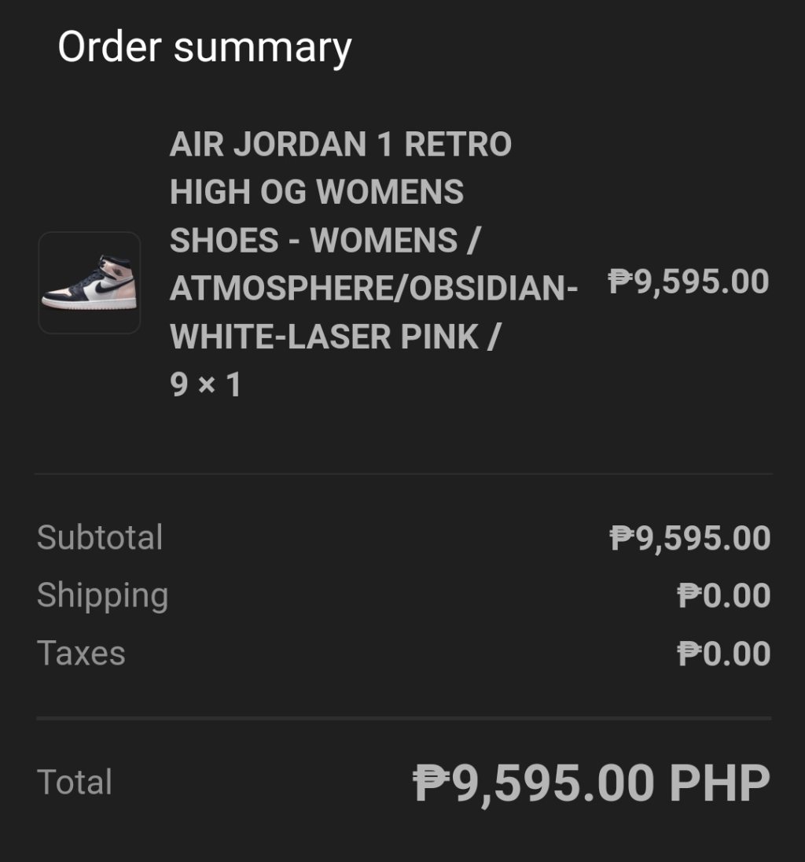
Task: Click the PHP currency code
Action: click(719, 783)
